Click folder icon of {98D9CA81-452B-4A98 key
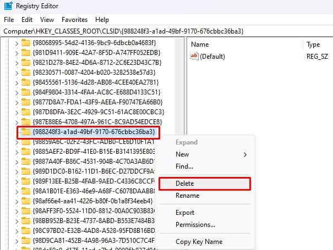 pos(26,241)
